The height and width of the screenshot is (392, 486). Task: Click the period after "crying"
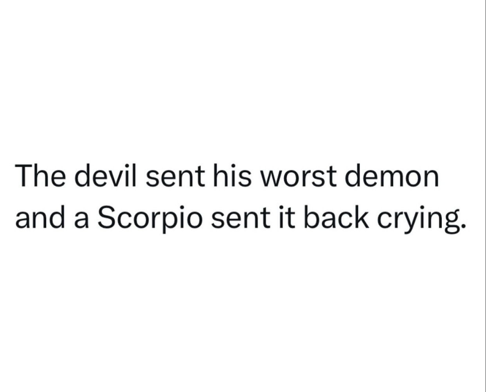pyautogui.click(x=463, y=225)
